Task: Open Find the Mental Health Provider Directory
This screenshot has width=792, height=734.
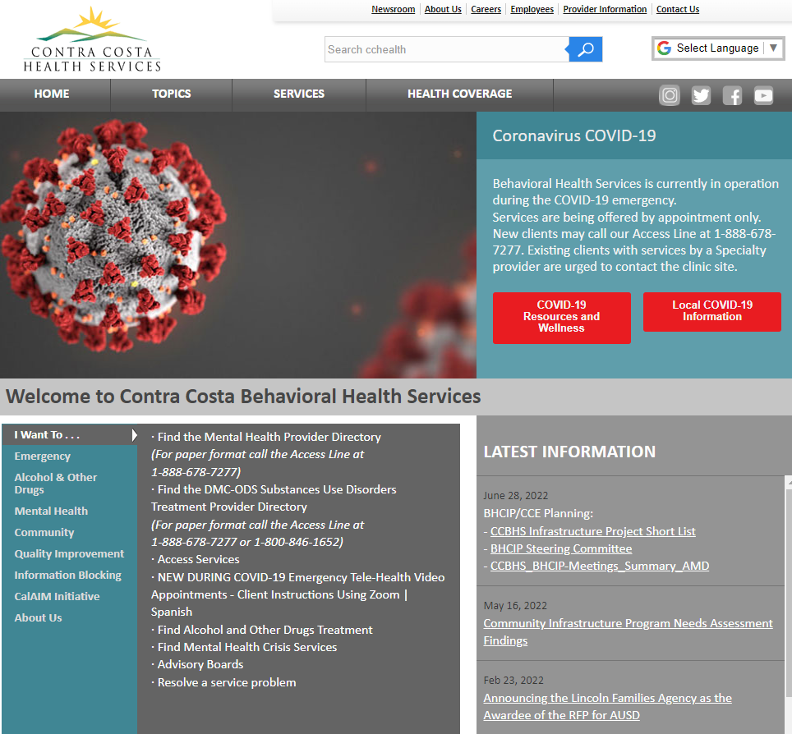Action: (269, 437)
